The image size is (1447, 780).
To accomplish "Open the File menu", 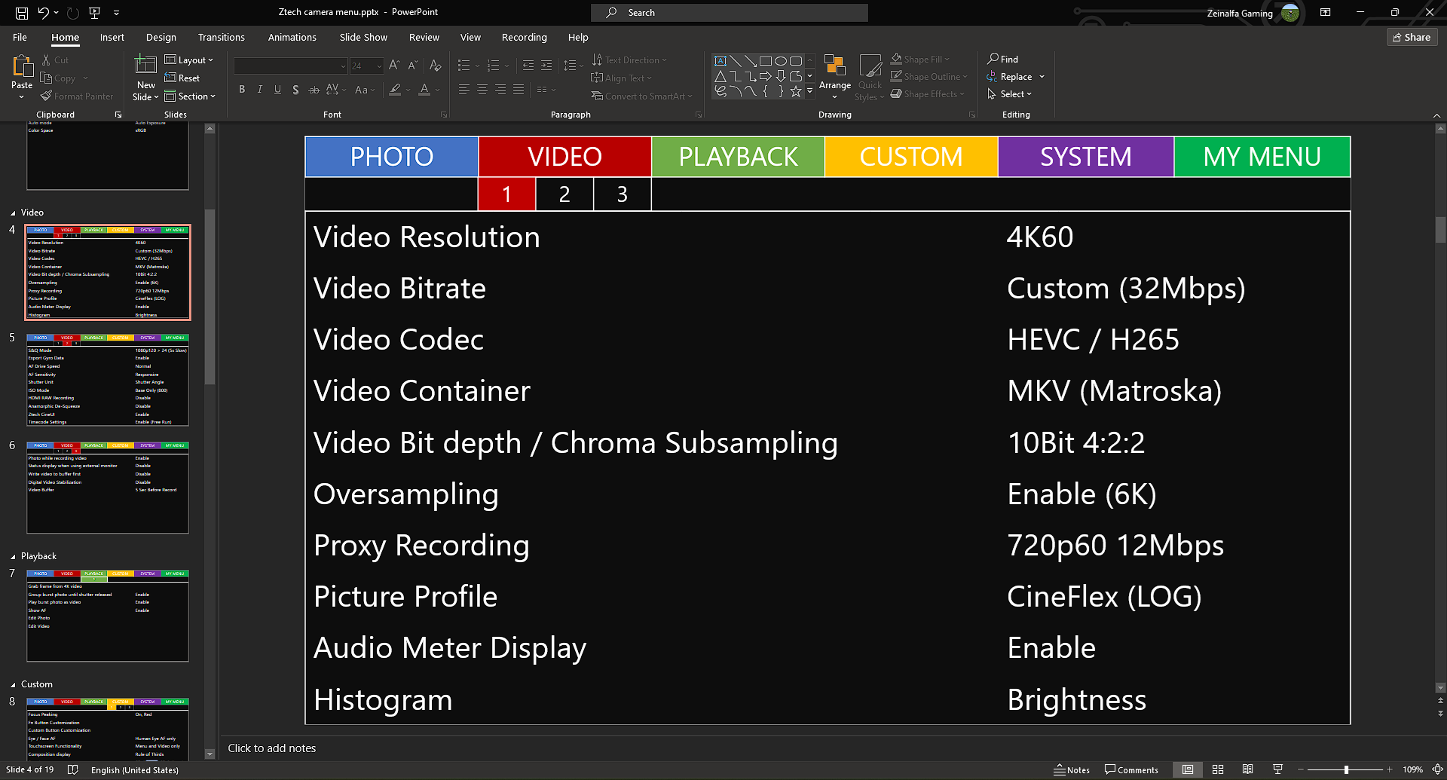I will [20, 37].
